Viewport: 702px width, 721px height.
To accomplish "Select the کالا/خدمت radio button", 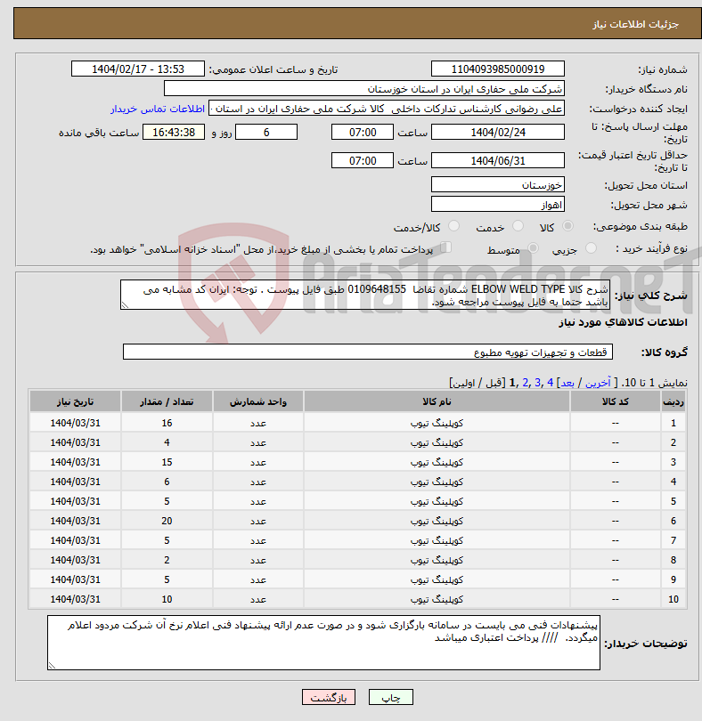I will point(453,226).
